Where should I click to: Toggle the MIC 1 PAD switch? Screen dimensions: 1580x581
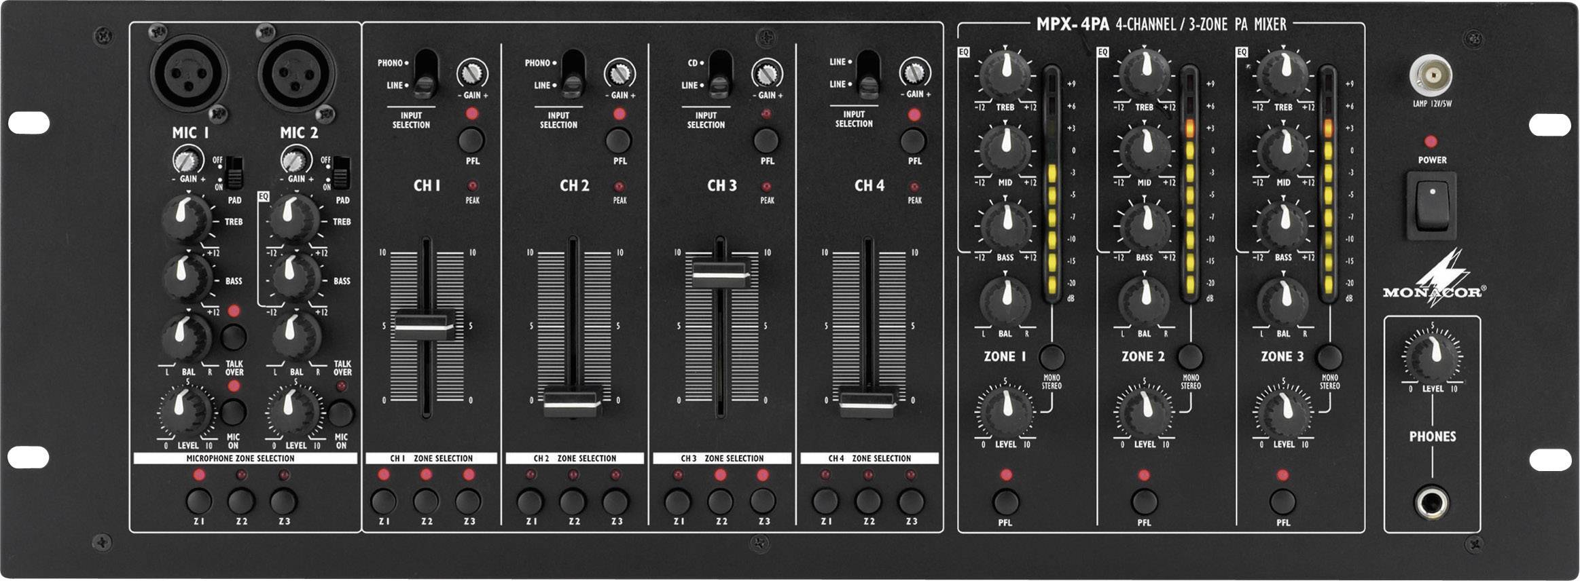point(234,174)
